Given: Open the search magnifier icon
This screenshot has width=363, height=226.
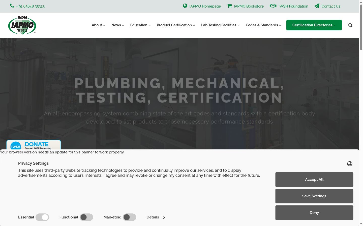Looking at the screenshot, I should click(350, 25).
